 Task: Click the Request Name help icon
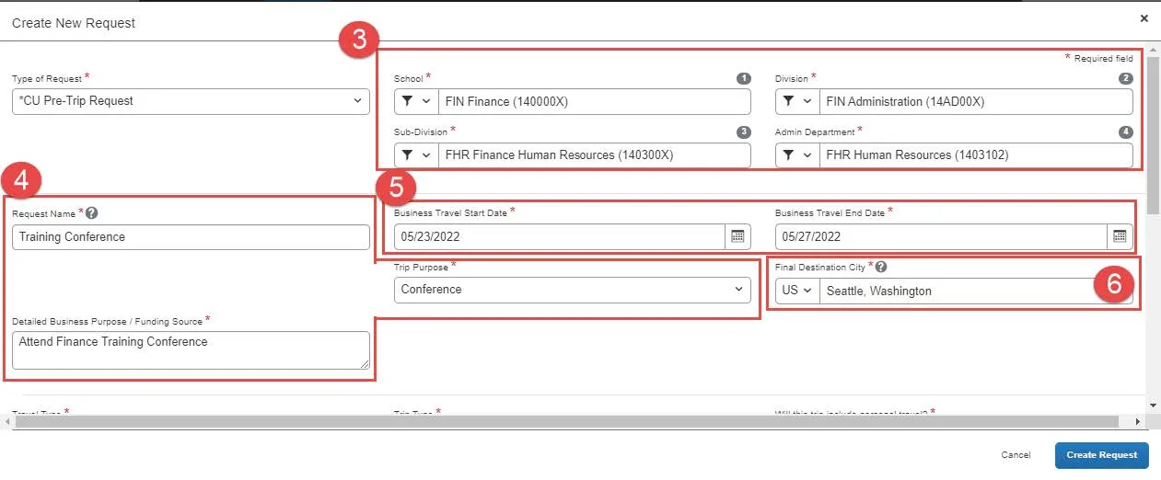(x=91, y=213)
